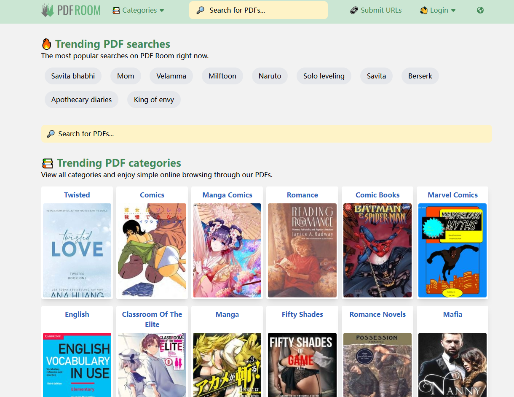Click the Reading the Romance cover
This screenshot has height=397, width=514.
point(303,251)
